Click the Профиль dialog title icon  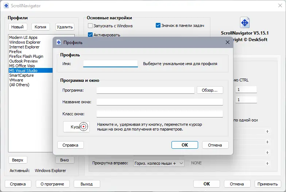[x=59, y=42]
